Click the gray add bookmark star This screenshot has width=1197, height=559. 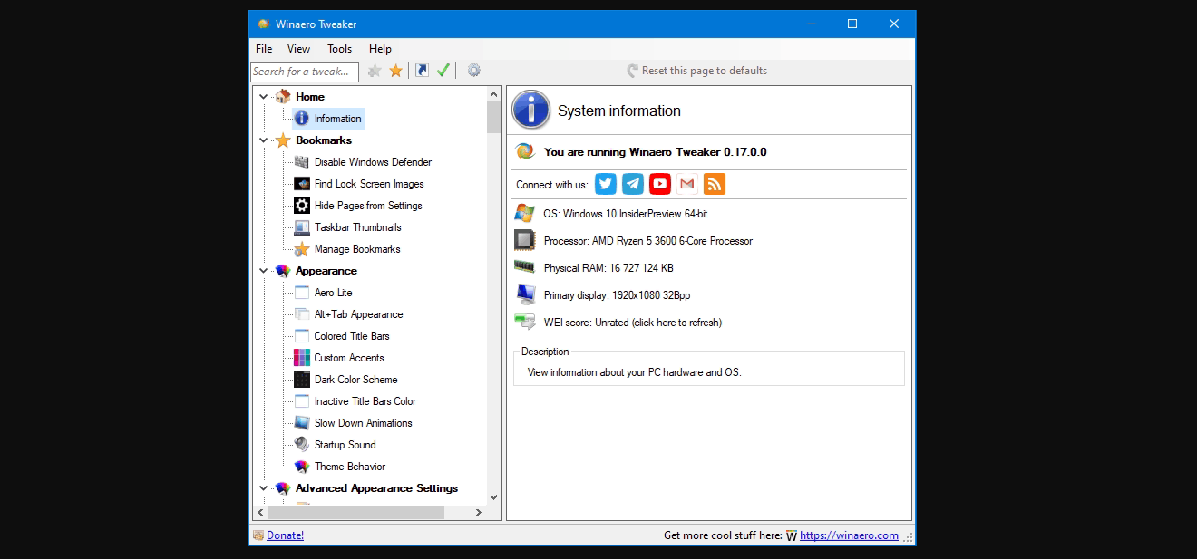[x=375, y=71]
